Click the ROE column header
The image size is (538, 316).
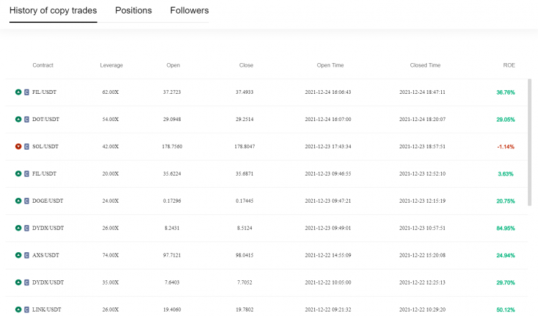click(509, 65)
